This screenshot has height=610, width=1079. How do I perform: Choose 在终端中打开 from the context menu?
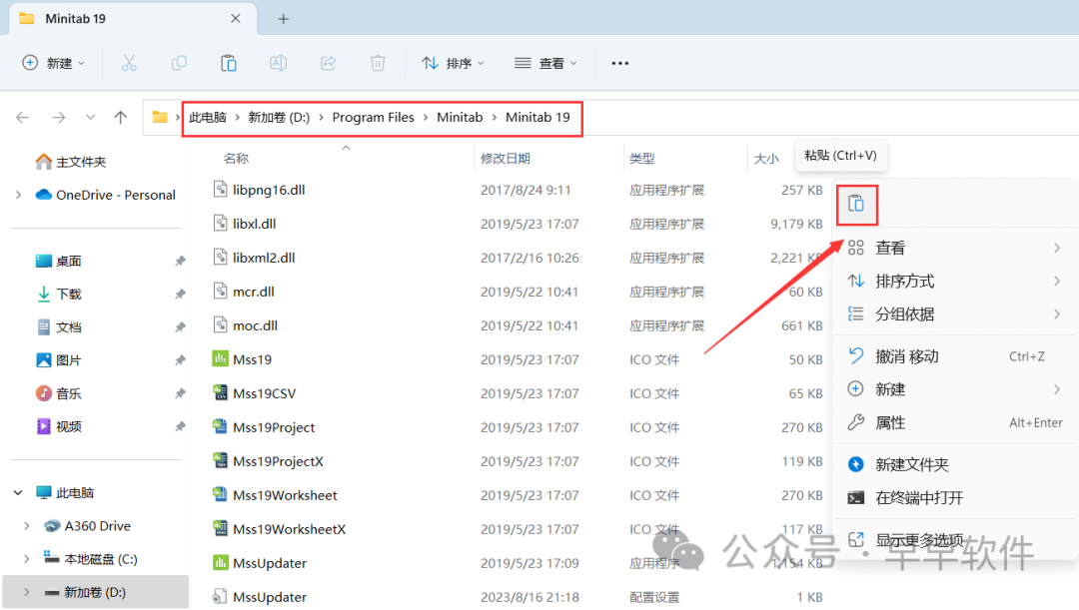click(919, 497)
